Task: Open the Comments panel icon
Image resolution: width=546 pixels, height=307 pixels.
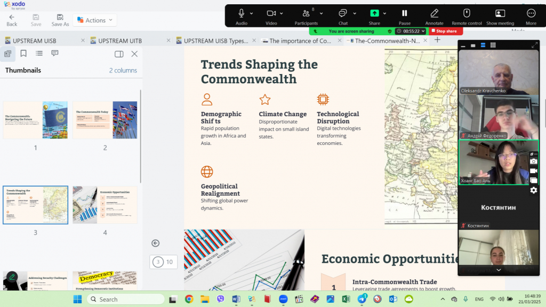Action: [x=55, y=53]
